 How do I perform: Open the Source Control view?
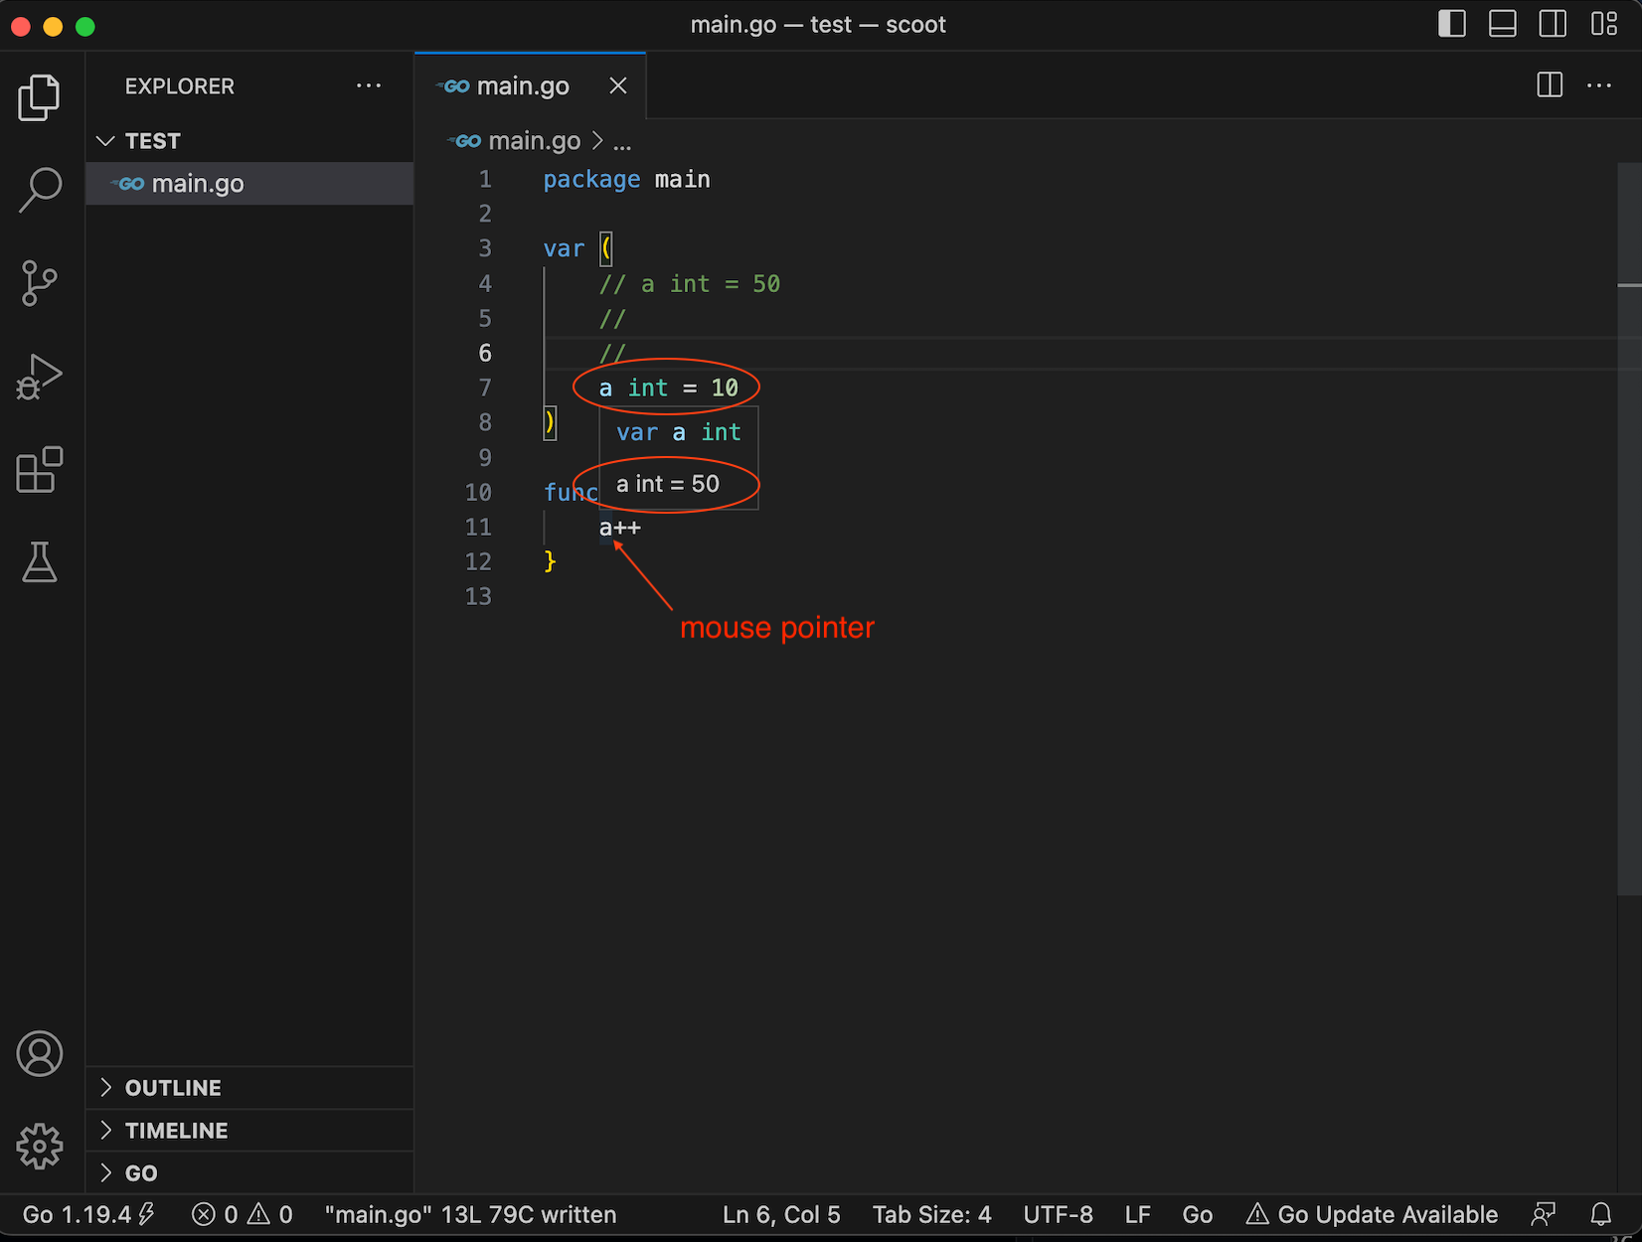tap(40, 283)
